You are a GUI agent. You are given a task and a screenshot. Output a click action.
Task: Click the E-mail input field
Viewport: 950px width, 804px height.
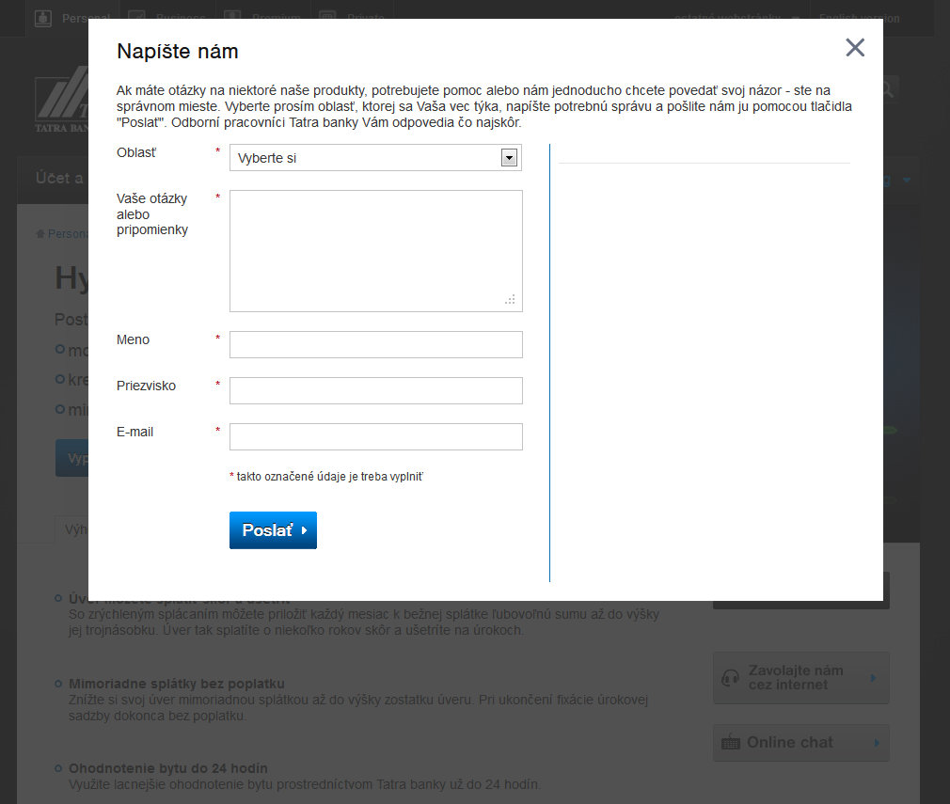[x=375, y=436]
